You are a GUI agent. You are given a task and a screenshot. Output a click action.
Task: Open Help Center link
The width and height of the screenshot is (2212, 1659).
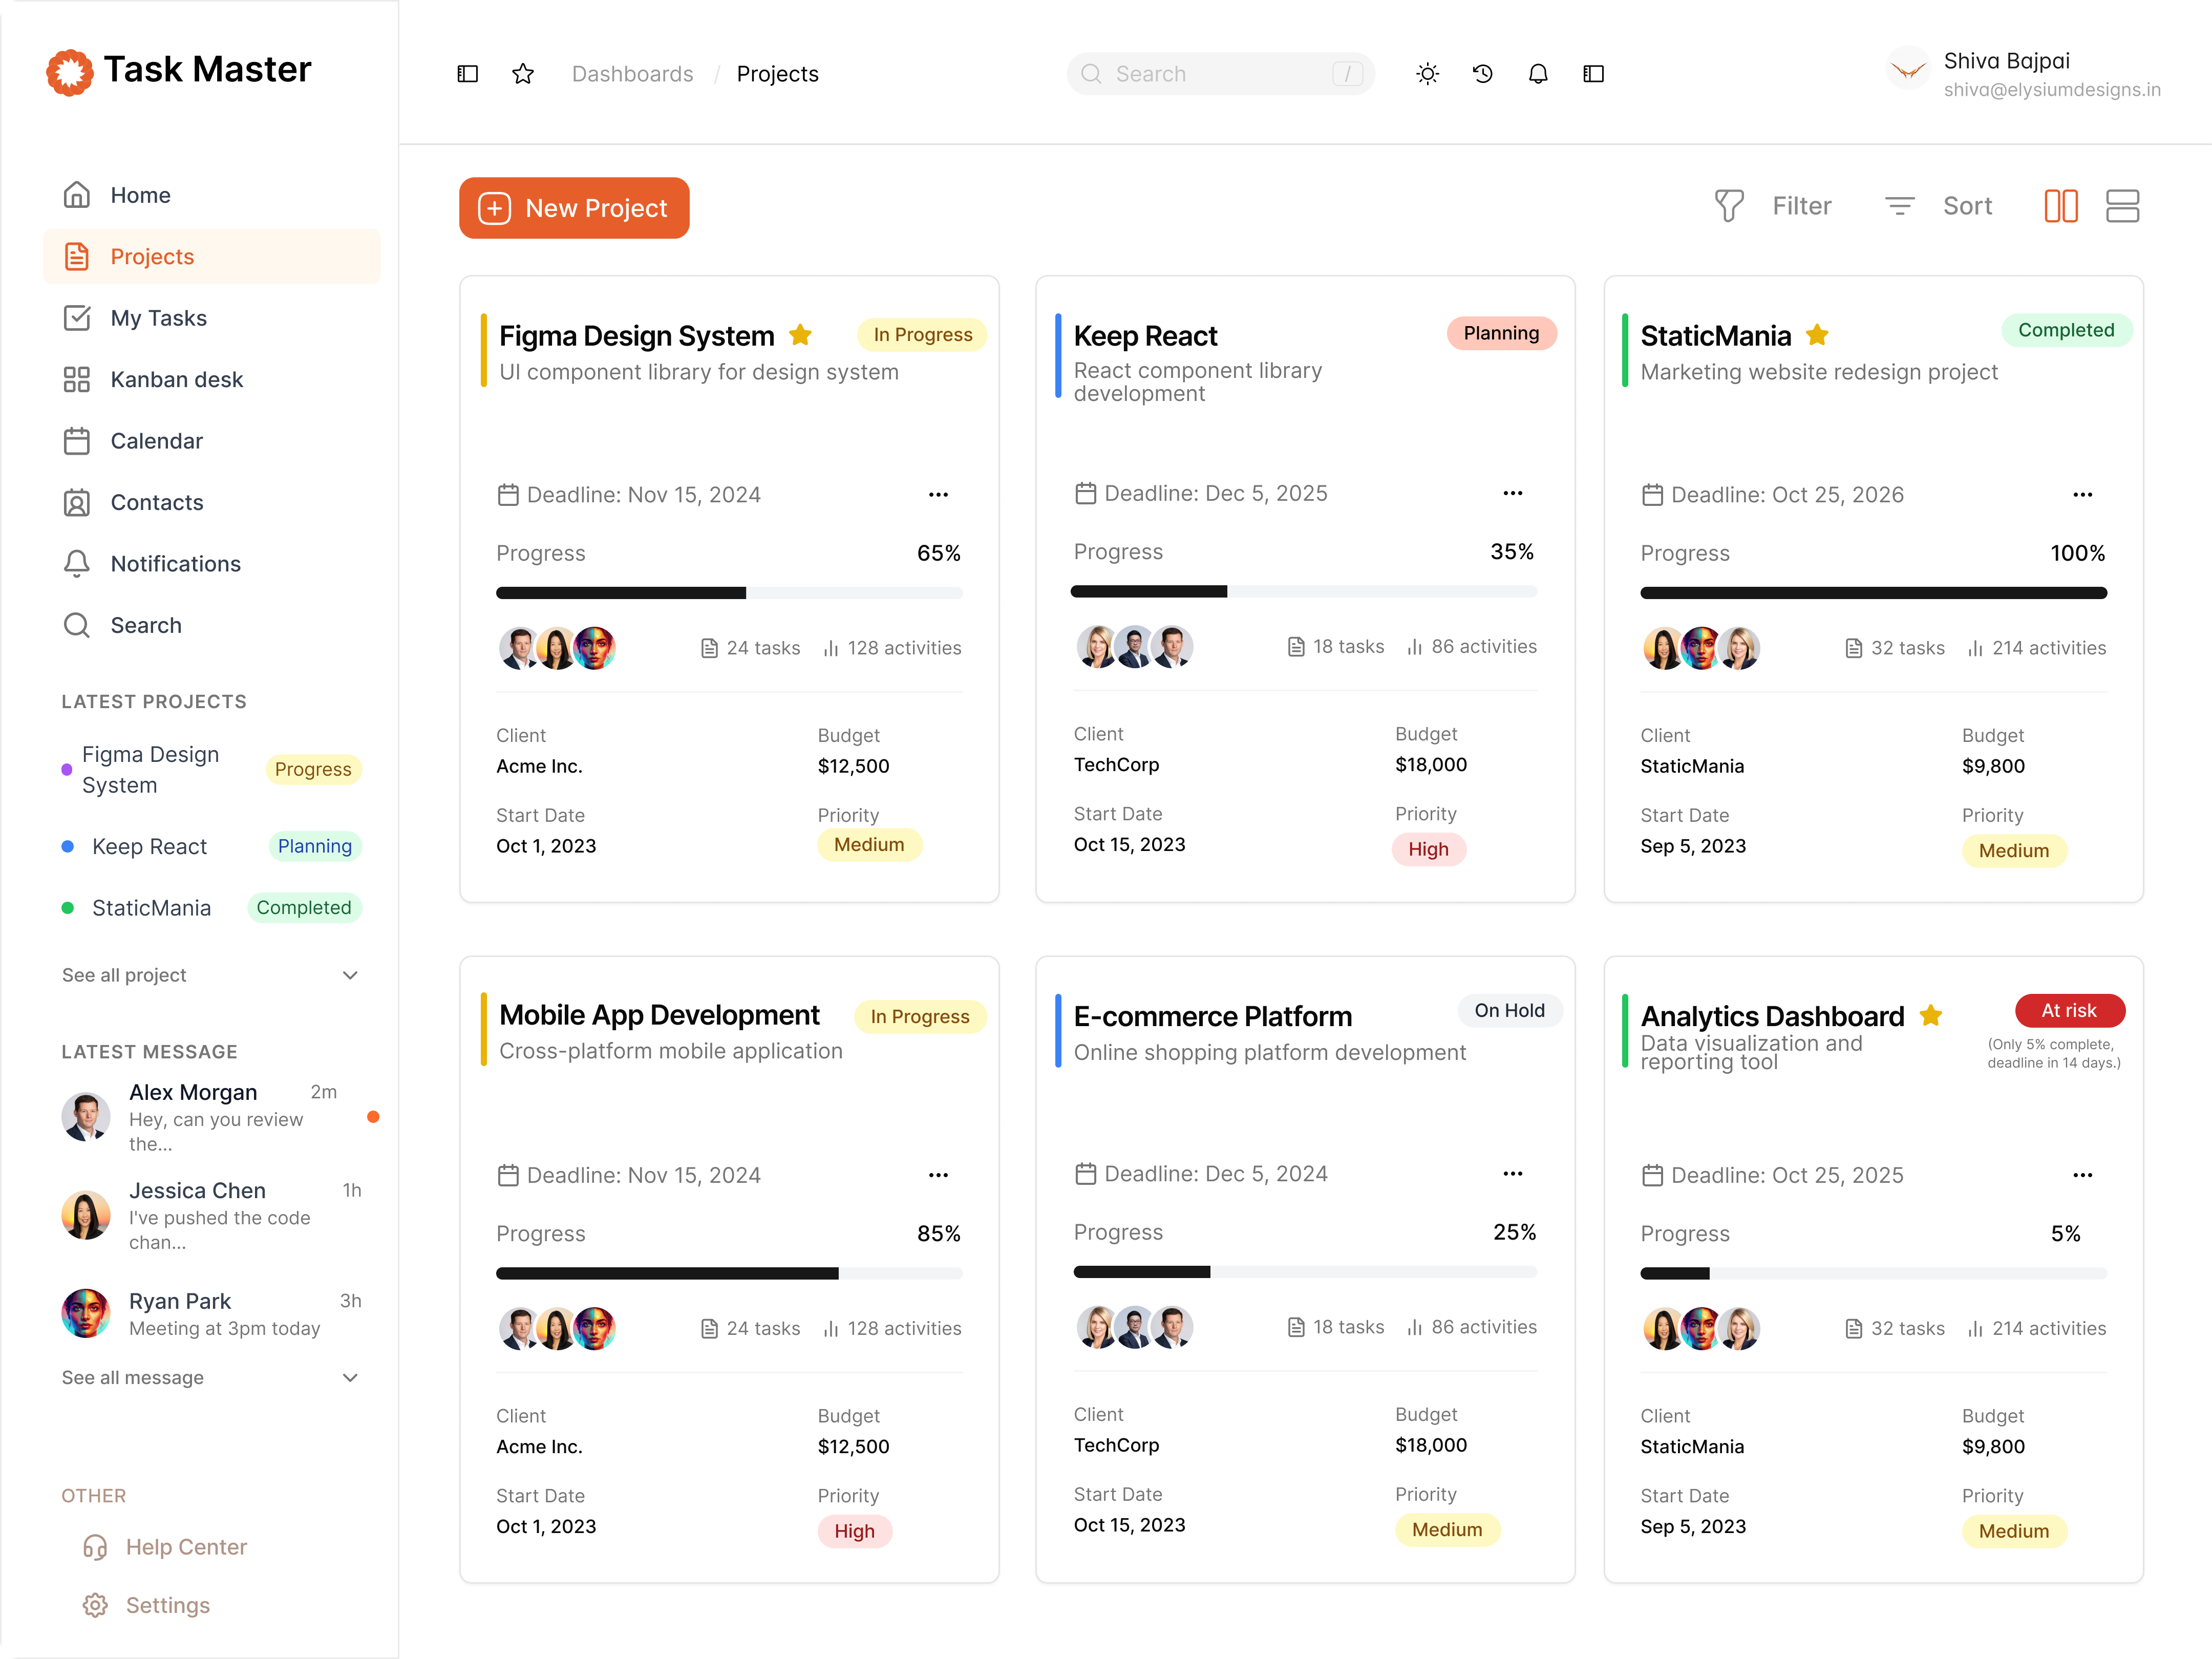point(186,1547)
